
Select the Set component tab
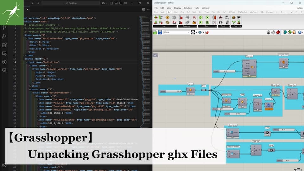[x=170, y=12]
